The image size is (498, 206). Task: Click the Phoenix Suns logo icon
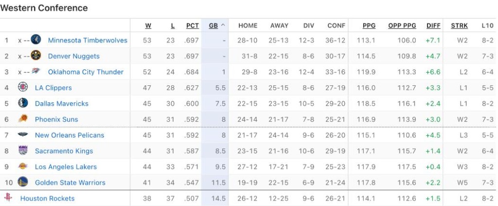(x=23, y=119)
